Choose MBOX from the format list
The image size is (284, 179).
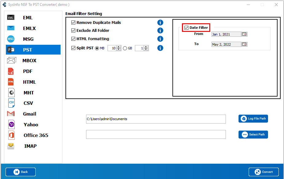click(29, 60)
